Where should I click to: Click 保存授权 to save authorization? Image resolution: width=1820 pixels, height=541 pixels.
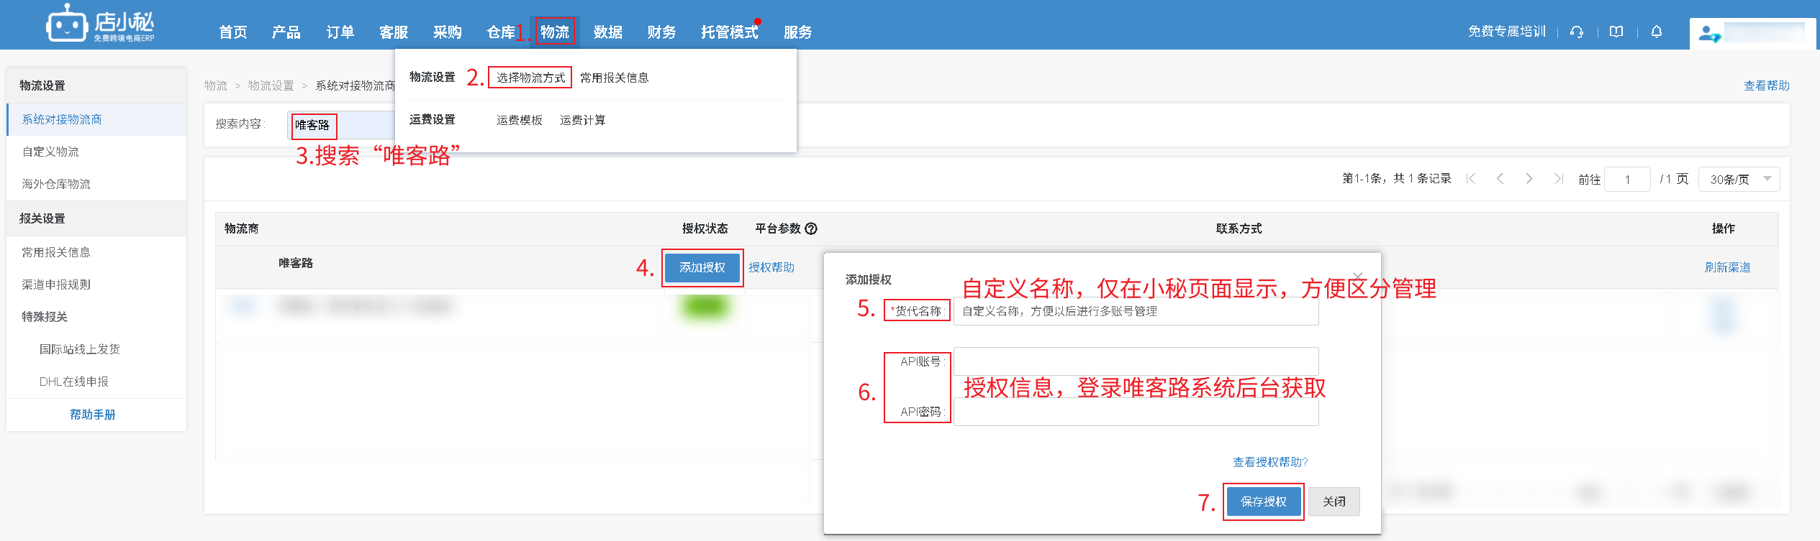[x=1263, y=501]
